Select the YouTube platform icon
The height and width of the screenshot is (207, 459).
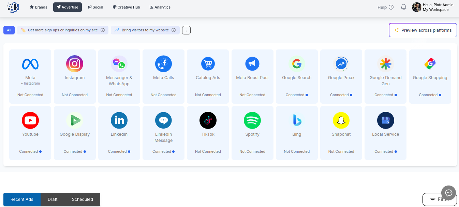pyautogui.click(x=30, y=120)
